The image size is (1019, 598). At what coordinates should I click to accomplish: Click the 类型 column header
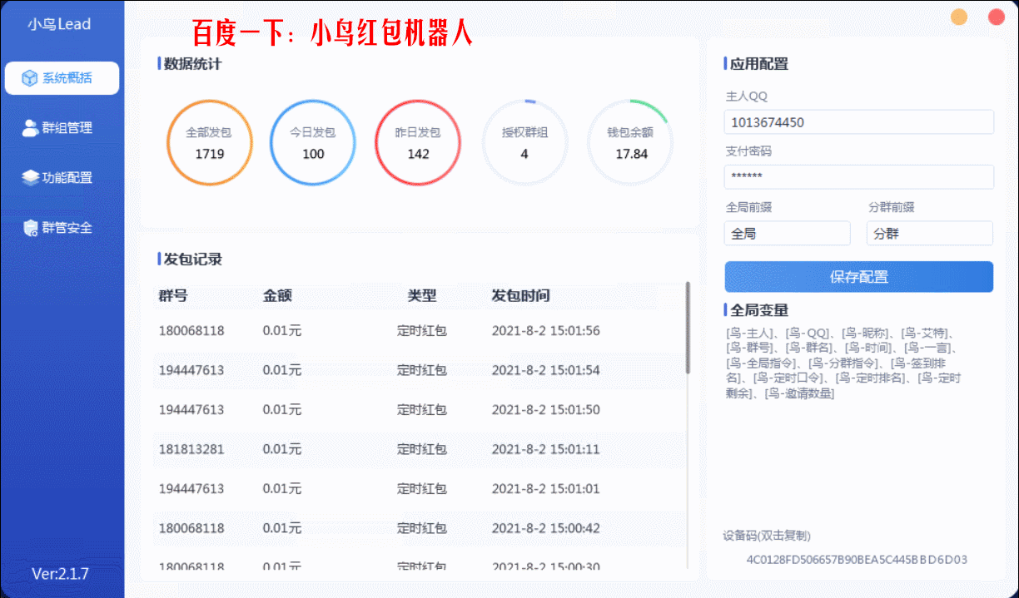[x=422, y=295]
